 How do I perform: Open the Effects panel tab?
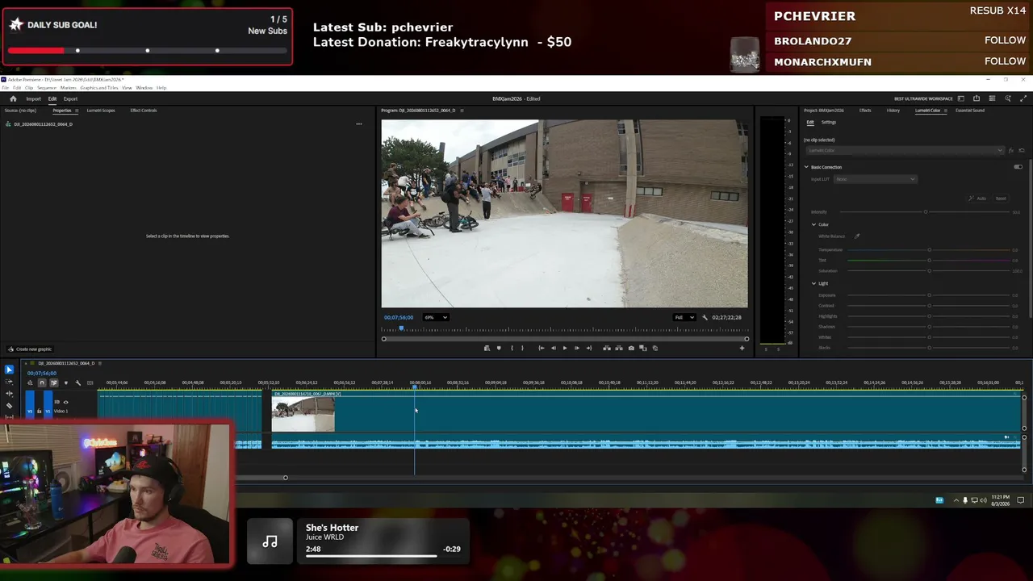865,111
